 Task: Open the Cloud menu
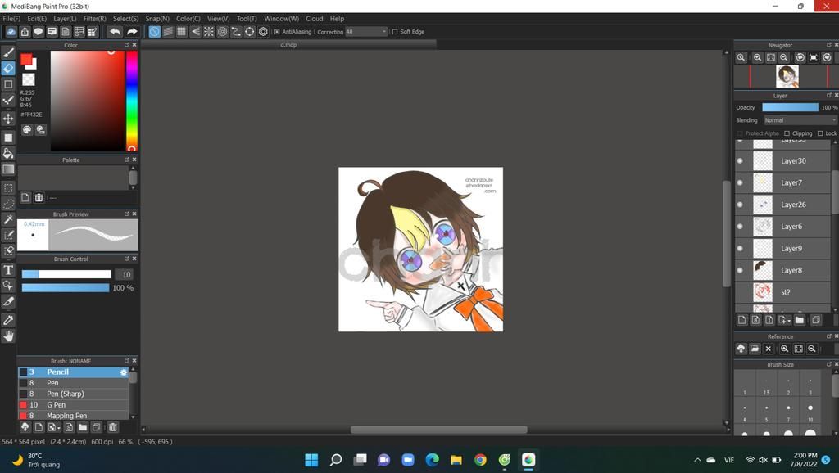[314, 19]
